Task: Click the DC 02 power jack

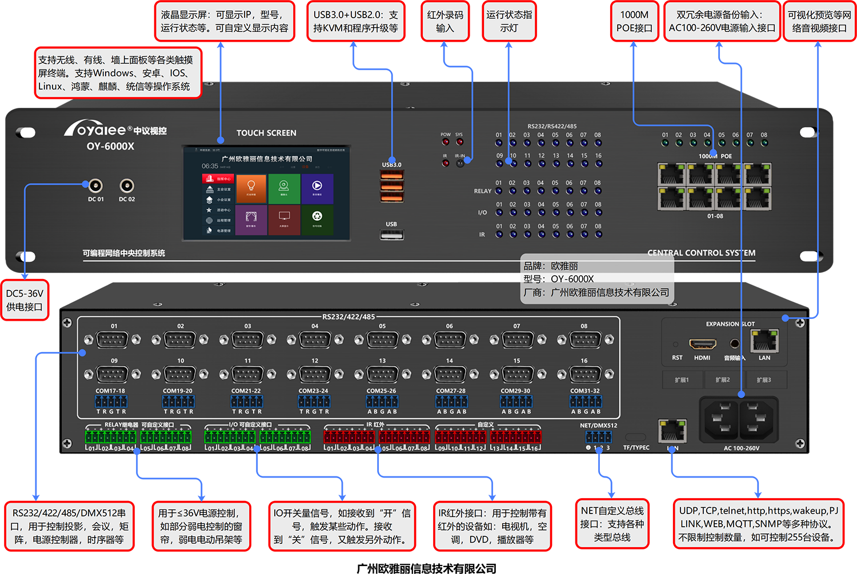Action: (127, 185)
